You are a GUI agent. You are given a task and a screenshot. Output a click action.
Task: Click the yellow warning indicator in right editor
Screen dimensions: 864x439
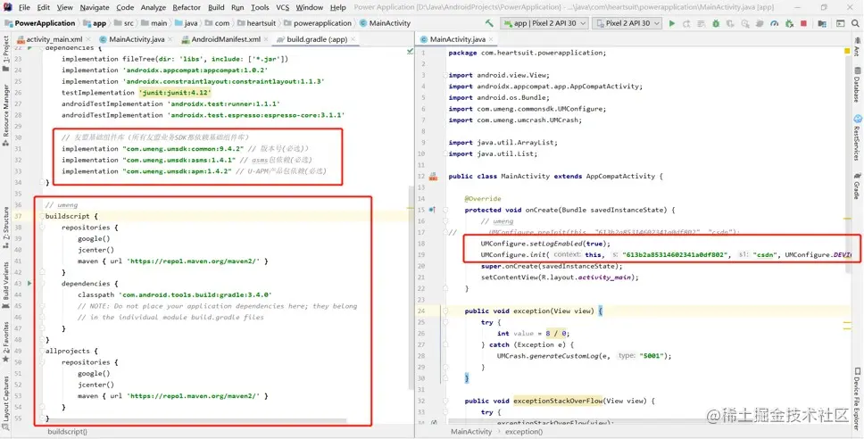coord(847,51)
